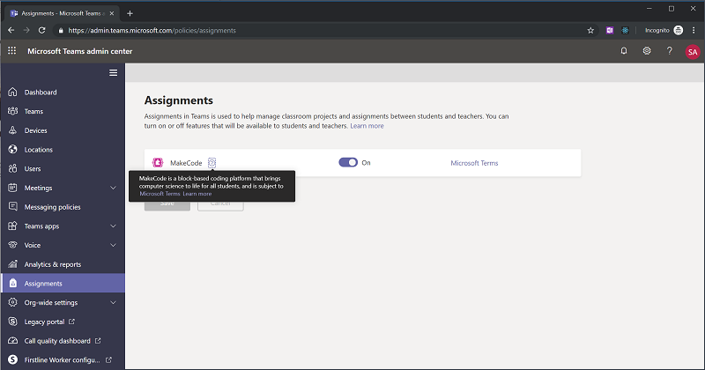
Task: Click the Legacy portal Skype icon
Action: click(12, 322)
